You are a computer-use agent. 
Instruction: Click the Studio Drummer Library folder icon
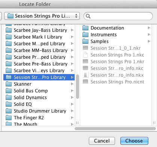pyautogui.click(x=9, y=111)
